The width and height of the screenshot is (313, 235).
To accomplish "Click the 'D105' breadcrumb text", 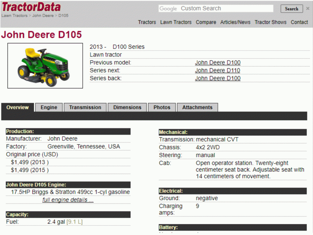I will coord(63,16).
